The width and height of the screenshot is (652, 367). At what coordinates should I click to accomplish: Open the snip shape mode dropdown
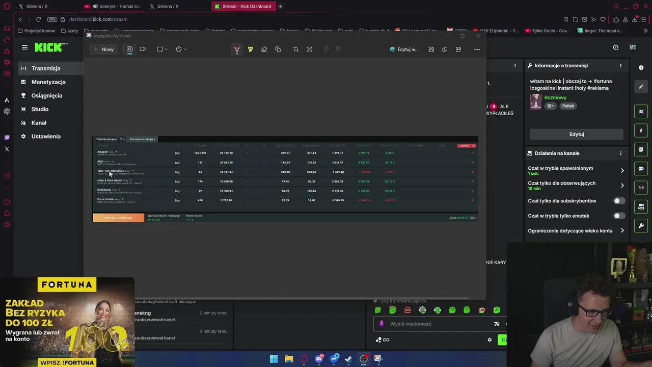(162, 49)
